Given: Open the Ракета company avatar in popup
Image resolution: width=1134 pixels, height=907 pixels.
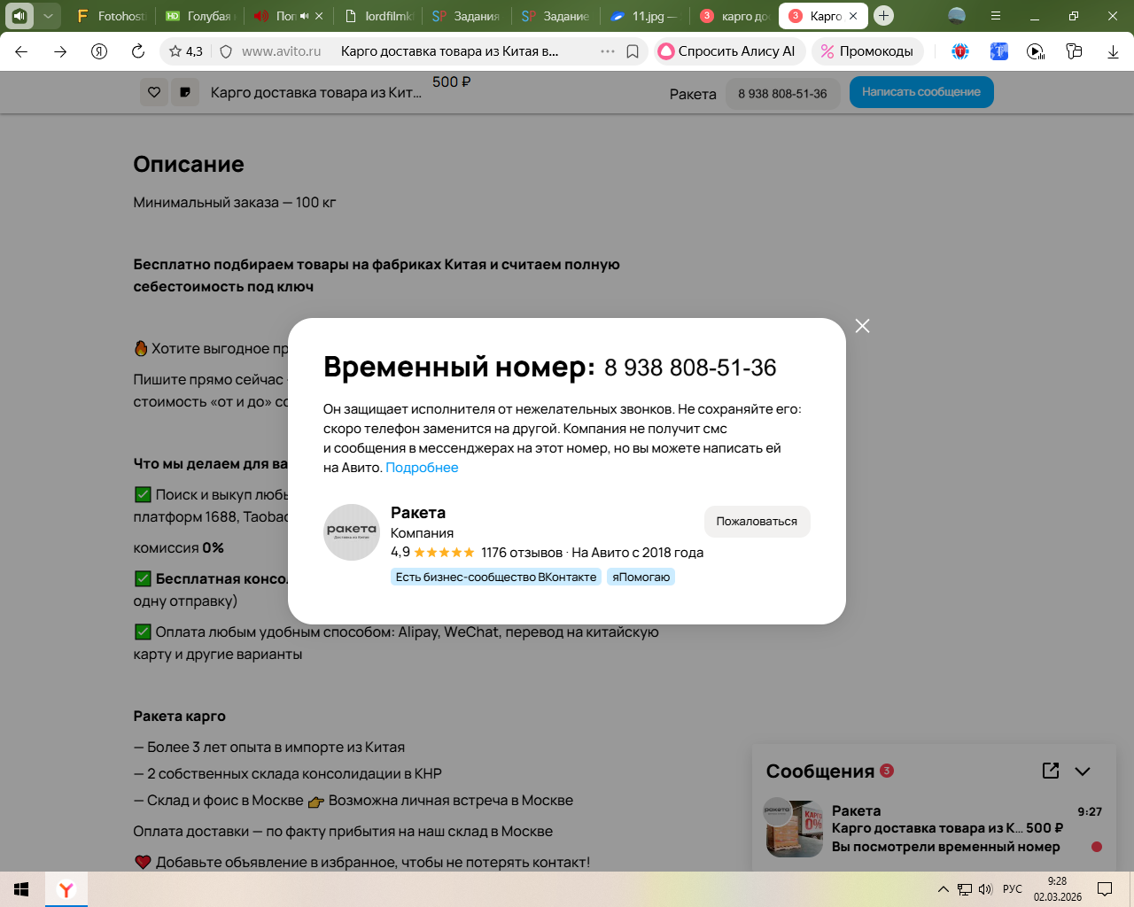Looking at the screenshot, I should pyautogui.click(x=352, y=532).
